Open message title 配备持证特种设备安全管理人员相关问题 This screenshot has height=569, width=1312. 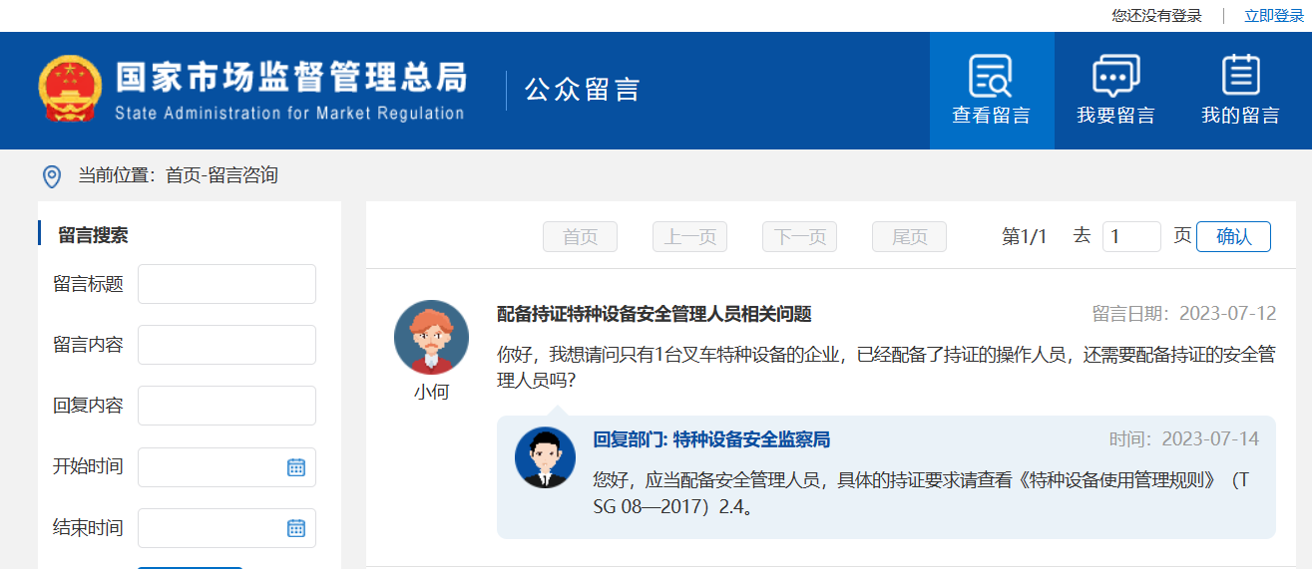(x=655, y=314)
